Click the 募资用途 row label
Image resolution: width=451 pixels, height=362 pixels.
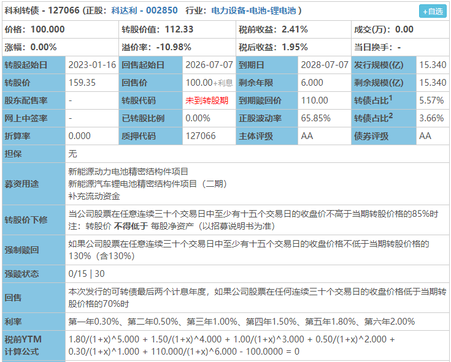[34, 184]
